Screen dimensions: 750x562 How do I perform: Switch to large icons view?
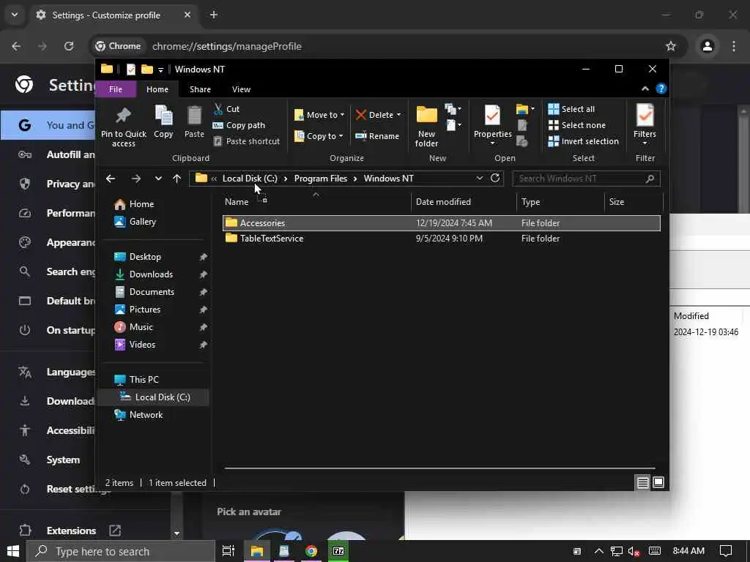658,483
